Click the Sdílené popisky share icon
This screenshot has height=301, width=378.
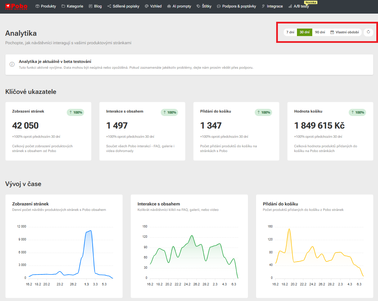109,6
